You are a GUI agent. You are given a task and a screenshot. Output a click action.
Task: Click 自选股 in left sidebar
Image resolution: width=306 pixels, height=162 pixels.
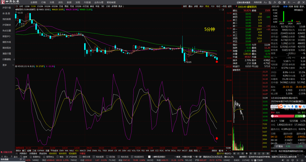[6, 14]
